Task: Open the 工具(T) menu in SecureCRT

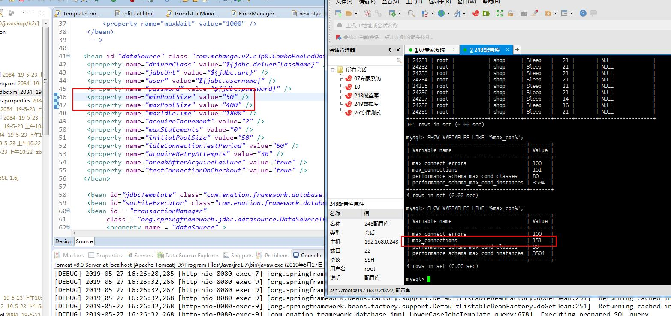Action: (413, 2)
